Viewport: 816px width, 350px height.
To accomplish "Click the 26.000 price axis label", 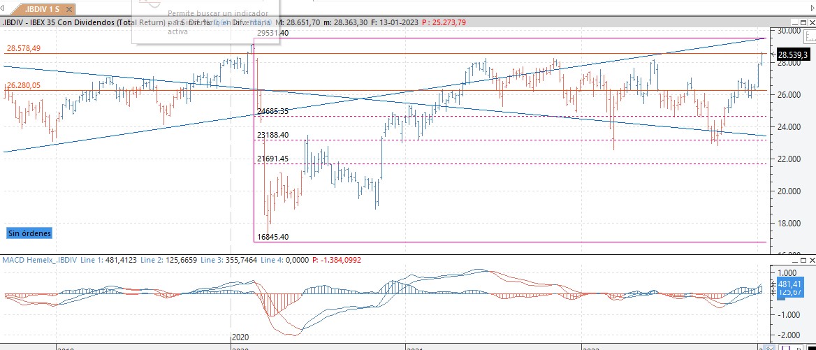I will 790,95.
